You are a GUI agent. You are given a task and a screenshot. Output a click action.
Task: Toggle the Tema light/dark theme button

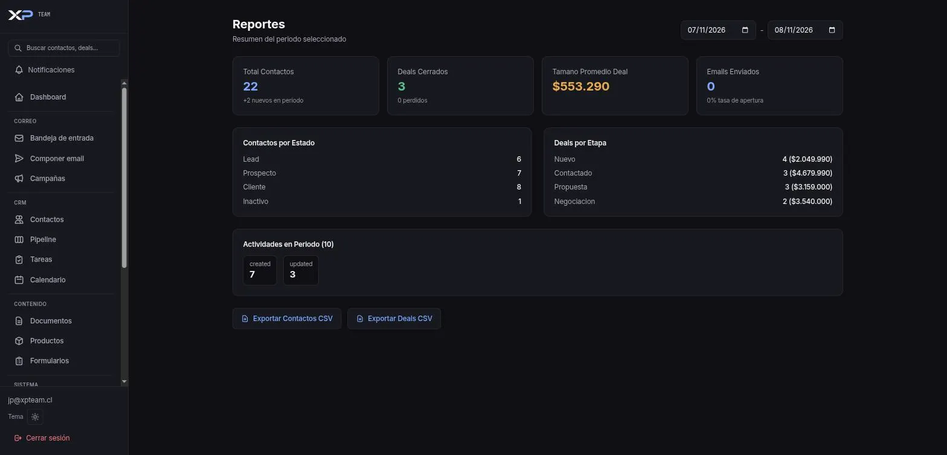(x=35, y=417)
